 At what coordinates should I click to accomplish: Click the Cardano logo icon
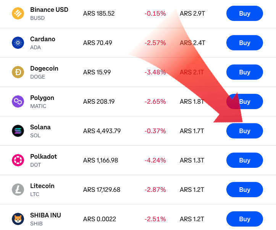(x=18, y=43)
